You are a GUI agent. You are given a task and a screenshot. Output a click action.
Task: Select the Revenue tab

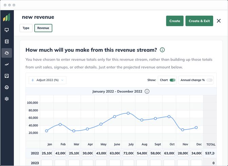43,28
